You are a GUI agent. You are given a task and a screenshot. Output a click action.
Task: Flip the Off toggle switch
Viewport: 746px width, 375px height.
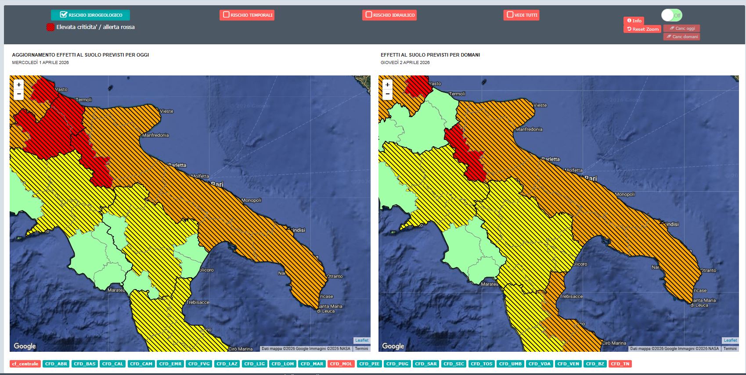(671, 15)
